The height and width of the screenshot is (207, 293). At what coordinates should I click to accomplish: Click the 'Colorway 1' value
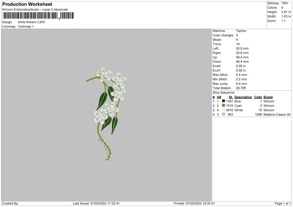(x=26, y=26)
